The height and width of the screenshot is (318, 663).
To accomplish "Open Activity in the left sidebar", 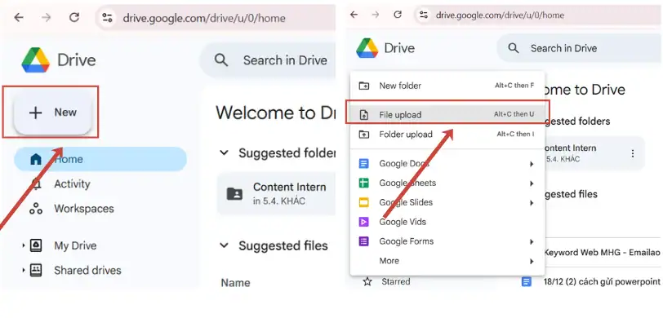I will (73, 183).
